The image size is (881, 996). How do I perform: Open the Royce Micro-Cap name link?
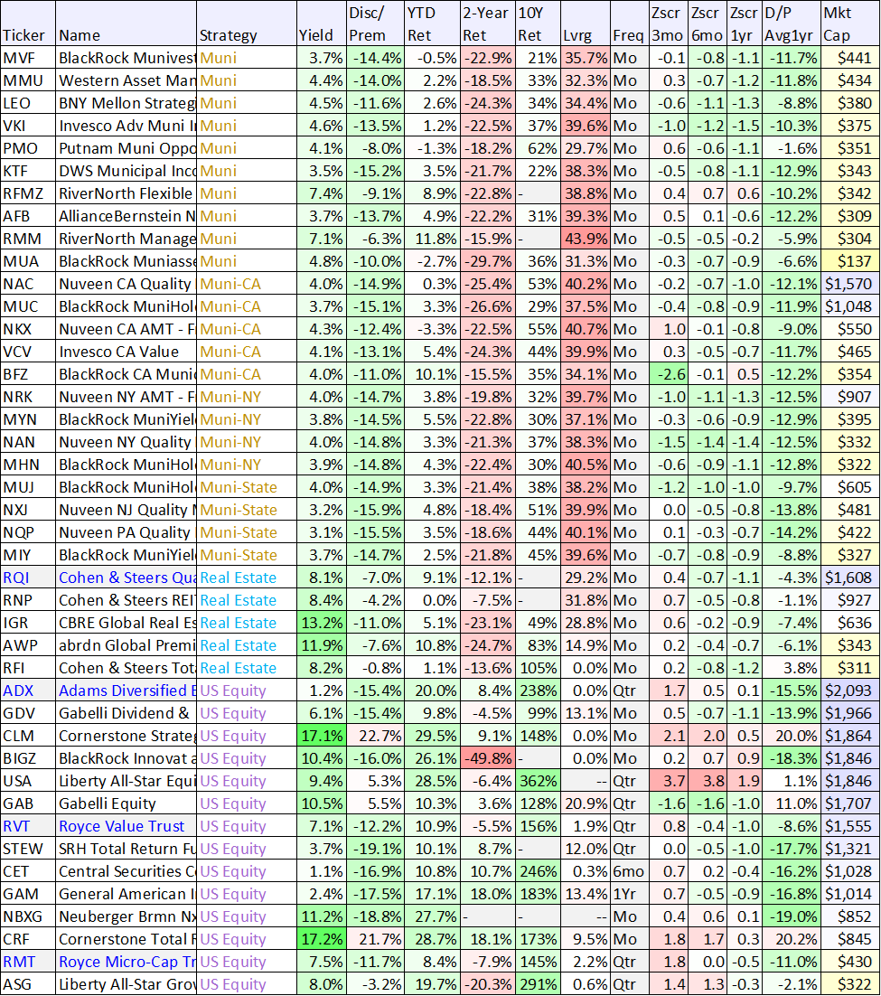[x=127, y=962]
